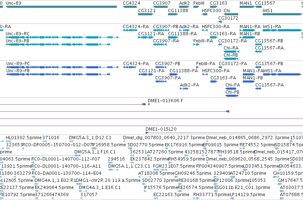Select EST EC22163.5prime
Screen dimensions: 303x200
[171, 194]
